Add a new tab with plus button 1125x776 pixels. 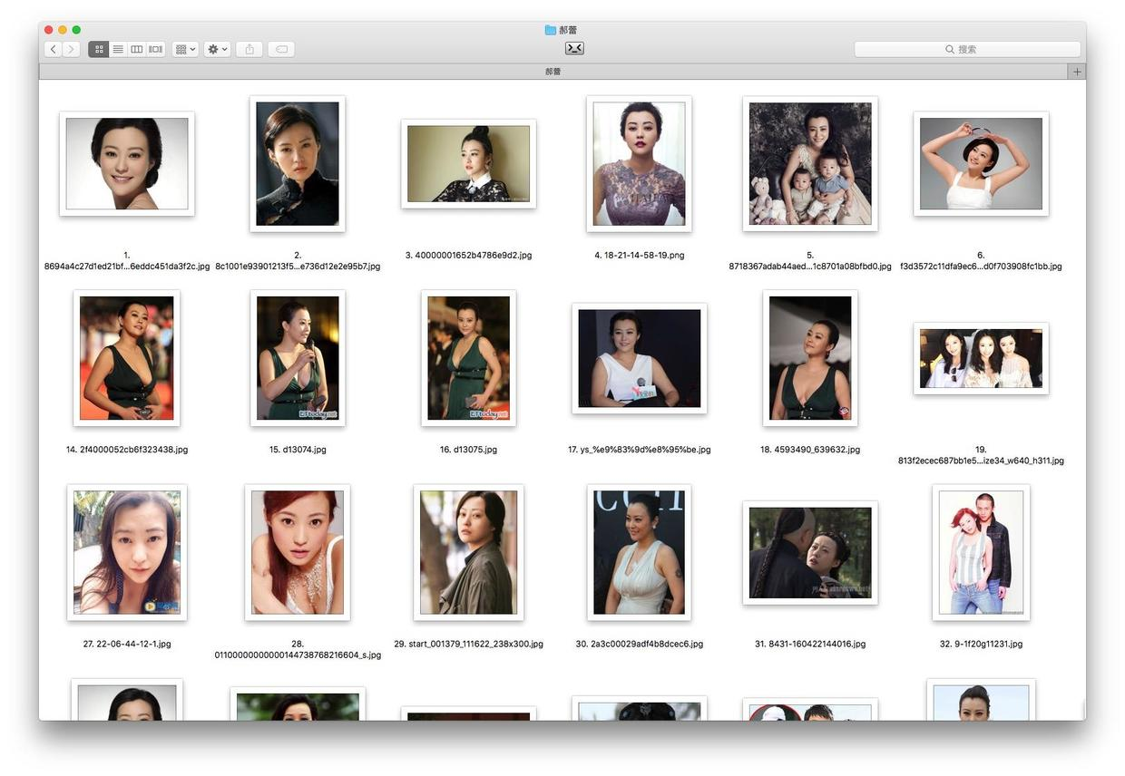point(1077,72)
